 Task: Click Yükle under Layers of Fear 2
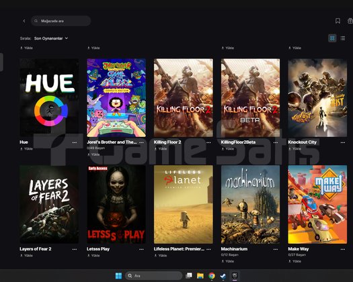(x=26, y=256)
